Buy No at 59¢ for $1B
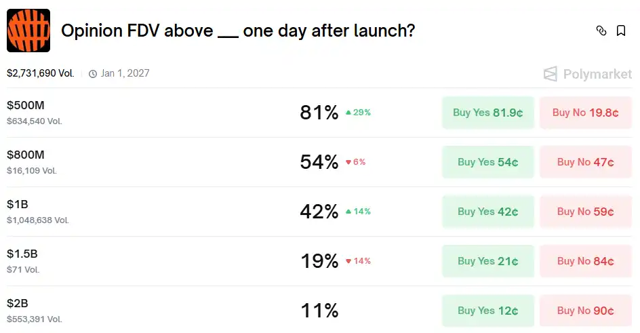Screen dimensions: 640x333 coord(585,212)
